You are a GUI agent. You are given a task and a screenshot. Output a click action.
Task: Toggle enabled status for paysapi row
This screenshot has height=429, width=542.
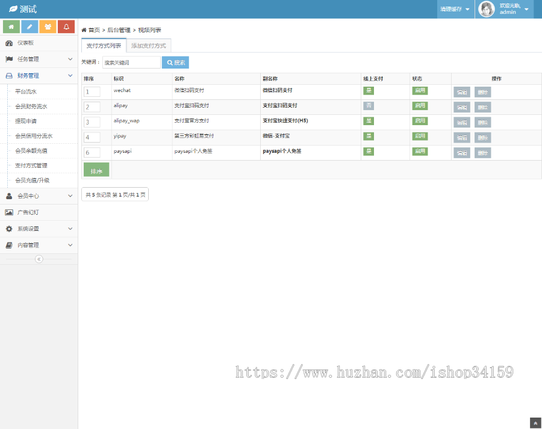pyautogui.click(x=420, y=152)
